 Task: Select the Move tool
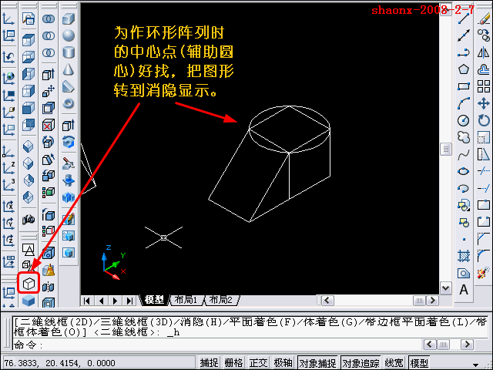[x=484, y=103]
